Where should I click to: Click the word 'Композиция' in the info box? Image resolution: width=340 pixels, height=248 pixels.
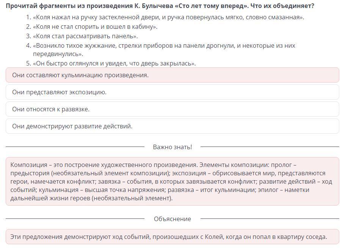point(29,165)
